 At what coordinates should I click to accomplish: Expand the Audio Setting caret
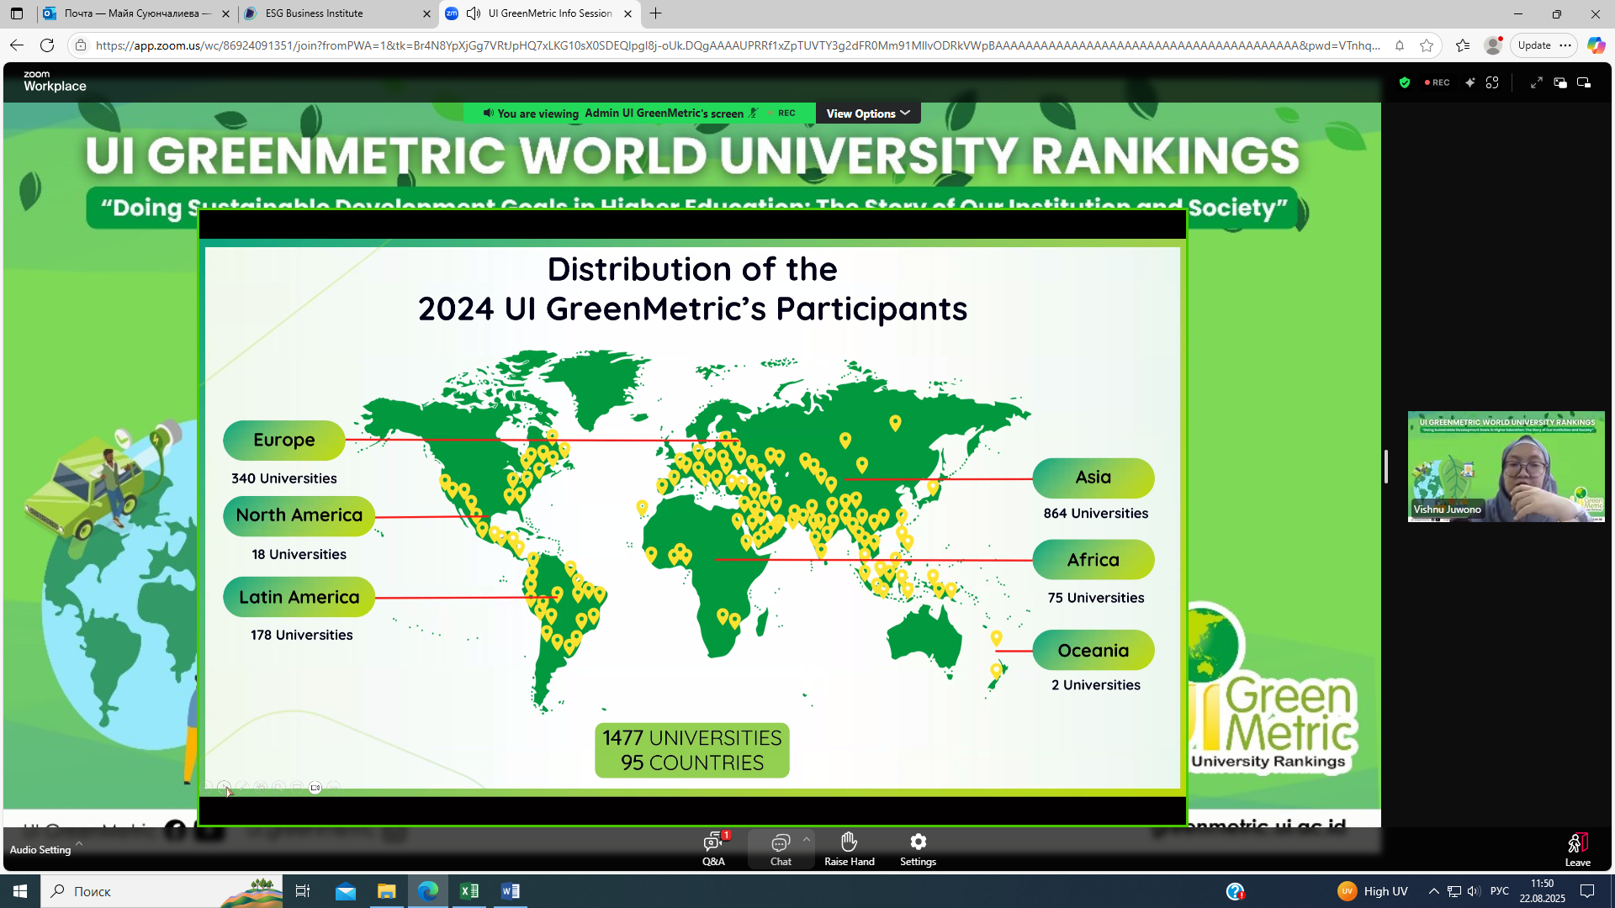coord(79,842)
